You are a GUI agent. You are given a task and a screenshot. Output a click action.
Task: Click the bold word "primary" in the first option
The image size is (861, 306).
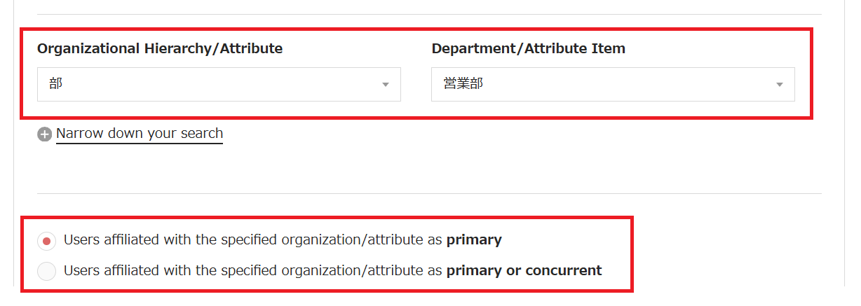click(474, 239)
